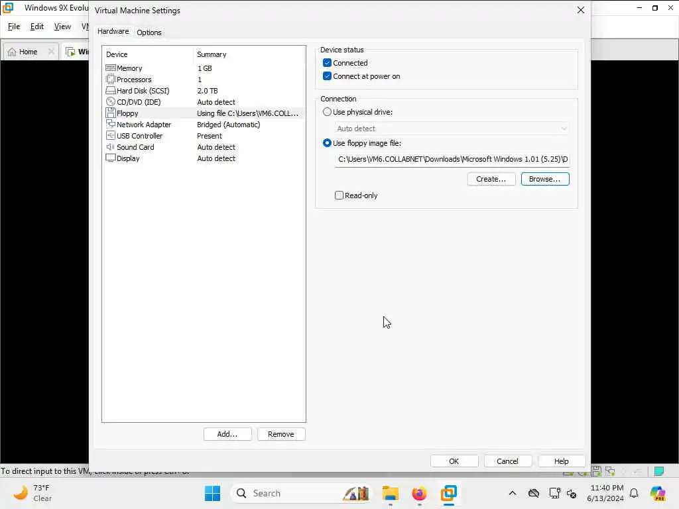This screenshot has height=509, width=679.
Task: Click the Browse... button
Action: pyautogui.click(x=545, y=179)
